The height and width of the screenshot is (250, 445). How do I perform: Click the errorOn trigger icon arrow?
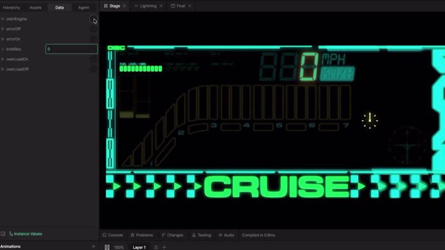(3, 39)
